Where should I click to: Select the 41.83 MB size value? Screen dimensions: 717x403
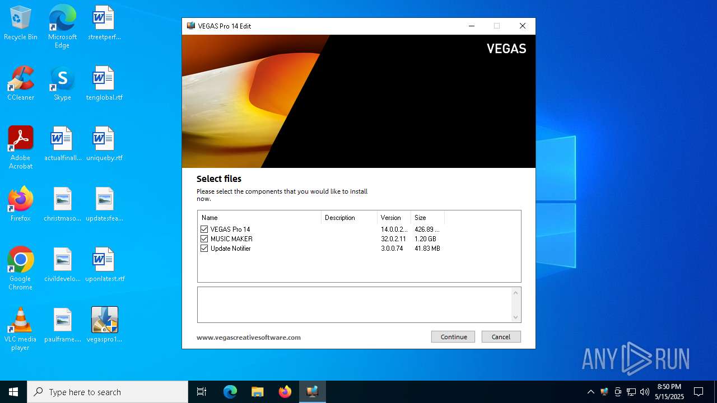click(427, 249)
